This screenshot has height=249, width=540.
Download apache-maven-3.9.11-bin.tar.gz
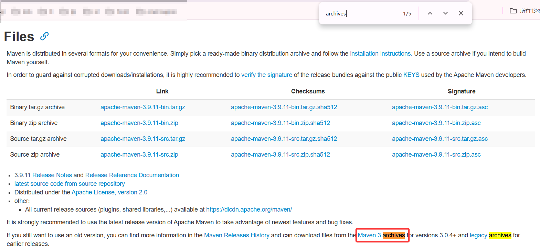[142, 107]
